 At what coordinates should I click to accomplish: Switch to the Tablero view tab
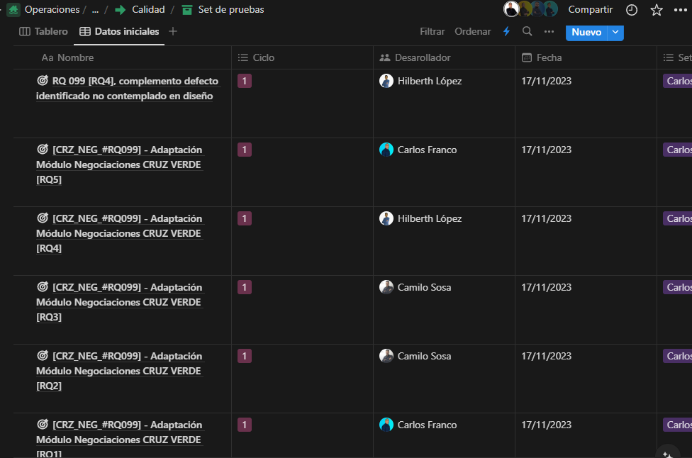tap(44, 32)
